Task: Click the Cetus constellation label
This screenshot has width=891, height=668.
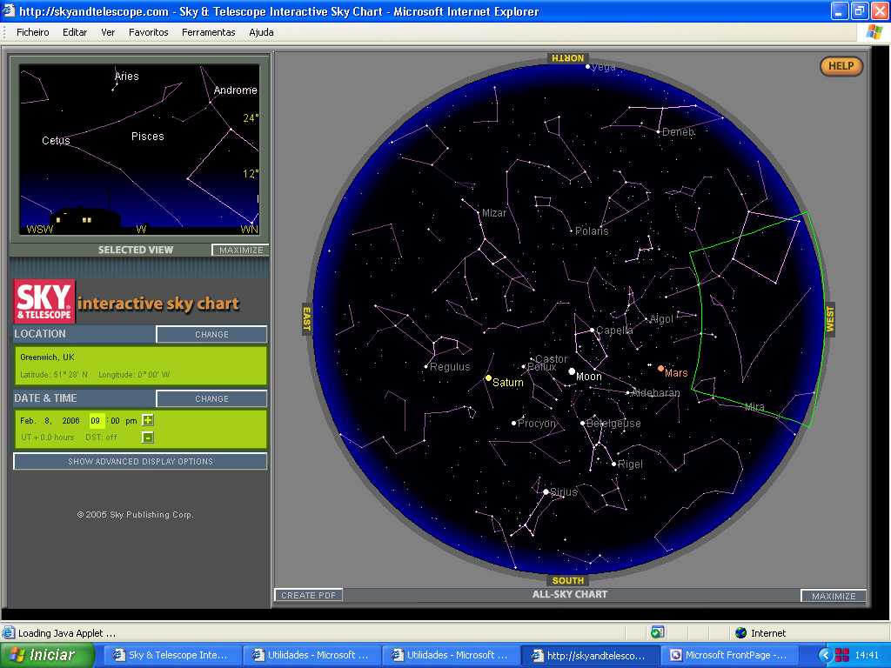Action: [x=56, y=140]
